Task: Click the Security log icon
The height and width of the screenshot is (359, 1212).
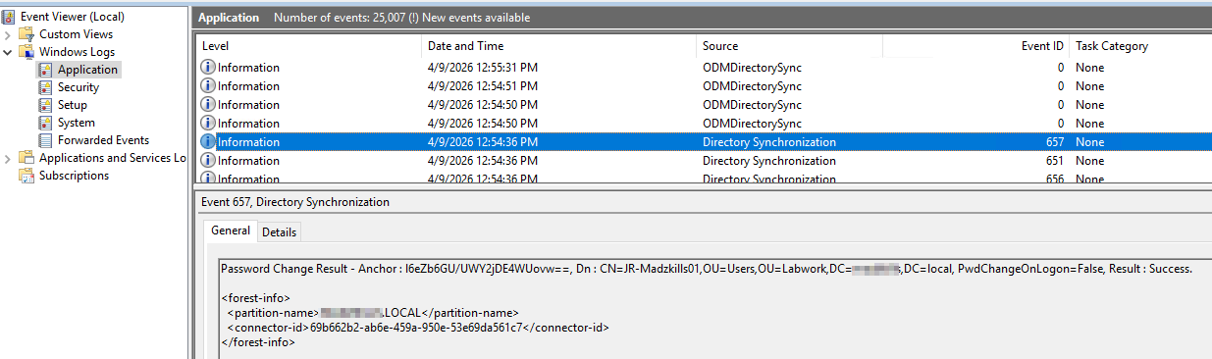Action: 46,87
